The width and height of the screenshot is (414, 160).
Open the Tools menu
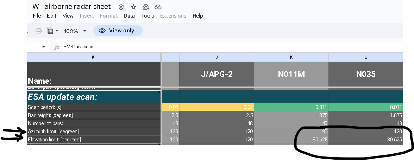148,16
